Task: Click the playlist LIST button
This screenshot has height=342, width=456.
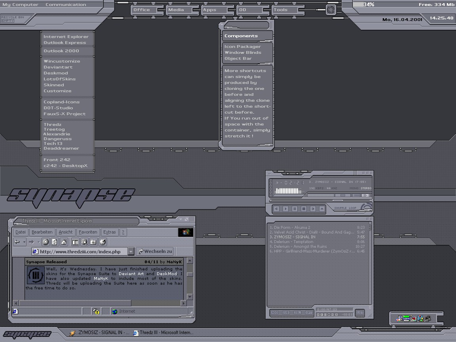Action: click(360, 313)
